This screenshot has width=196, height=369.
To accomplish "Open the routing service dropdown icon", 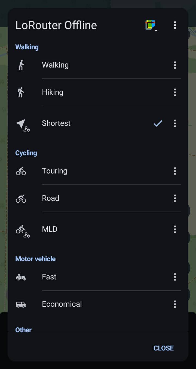I will 151,25.
